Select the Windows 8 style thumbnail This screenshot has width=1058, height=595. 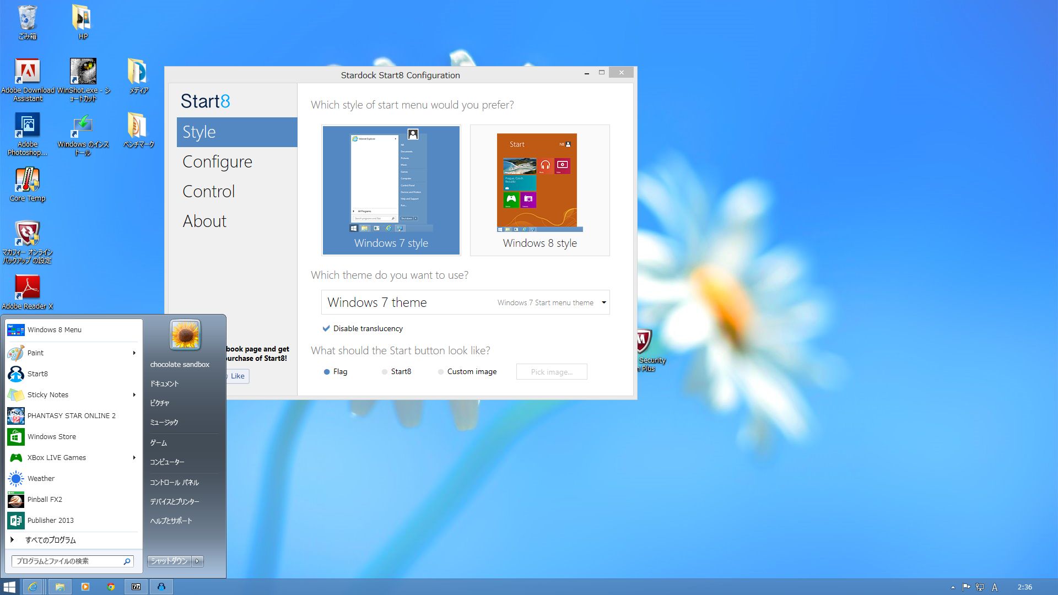click(539, 190)
